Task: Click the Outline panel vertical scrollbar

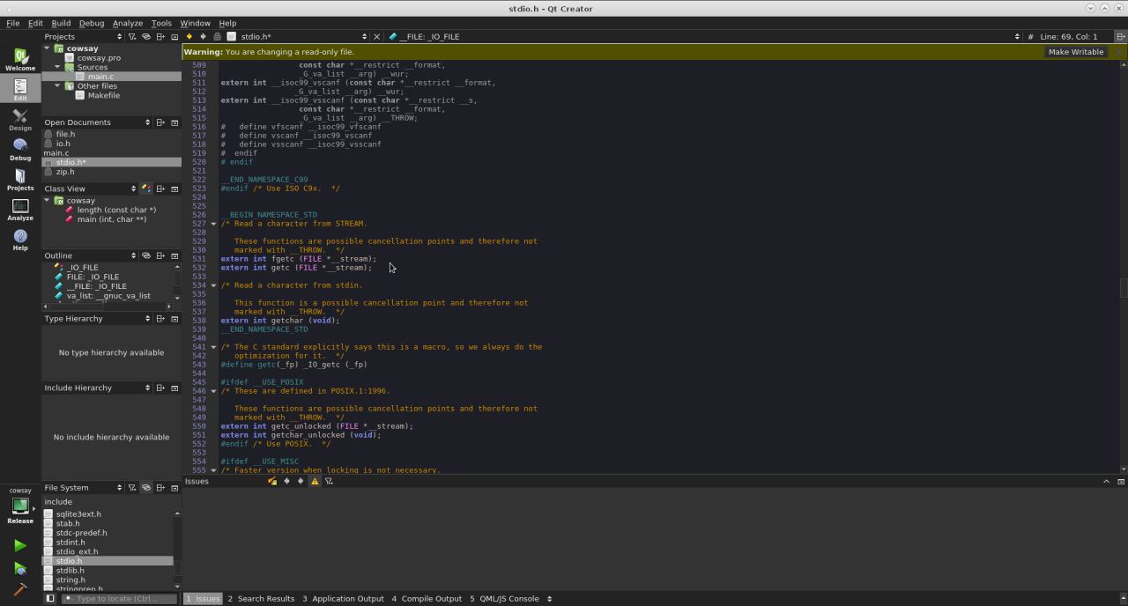Action: tap(177, 278)
